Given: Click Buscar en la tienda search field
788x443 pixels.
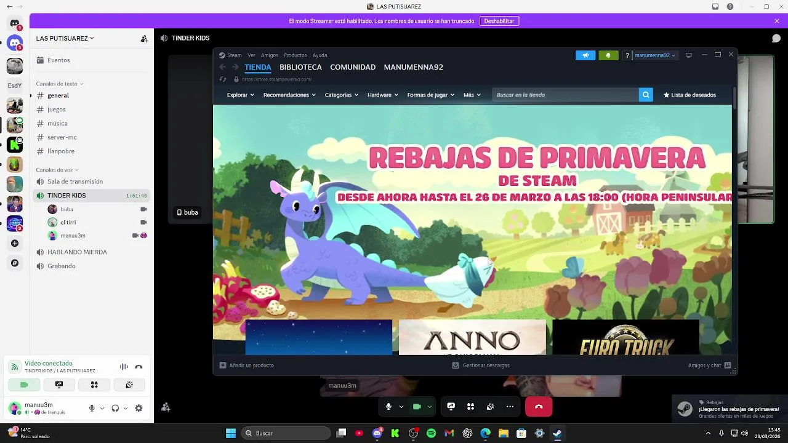Looking at the screenshot, I should [x=565, y=95].
